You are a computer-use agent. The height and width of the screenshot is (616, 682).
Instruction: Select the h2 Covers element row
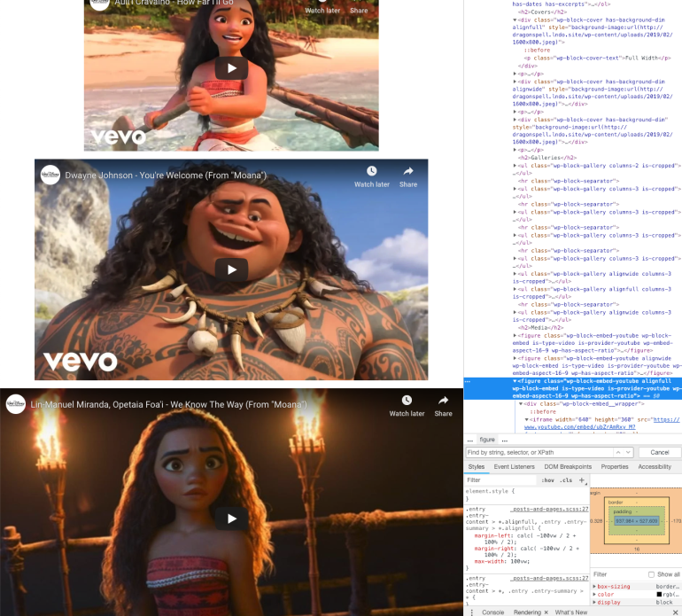542,12
